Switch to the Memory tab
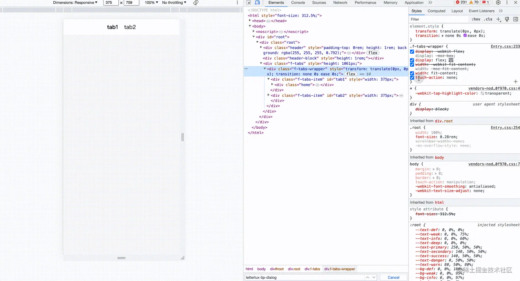Image resolution: width=520 pixels, height=281 pixels. point(390,2)
